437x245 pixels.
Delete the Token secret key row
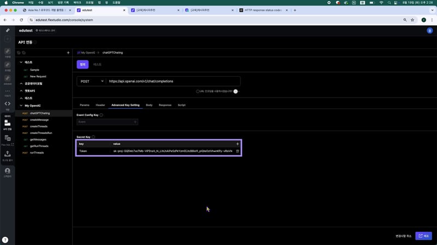pyautogui.click(x=237, y=151)
